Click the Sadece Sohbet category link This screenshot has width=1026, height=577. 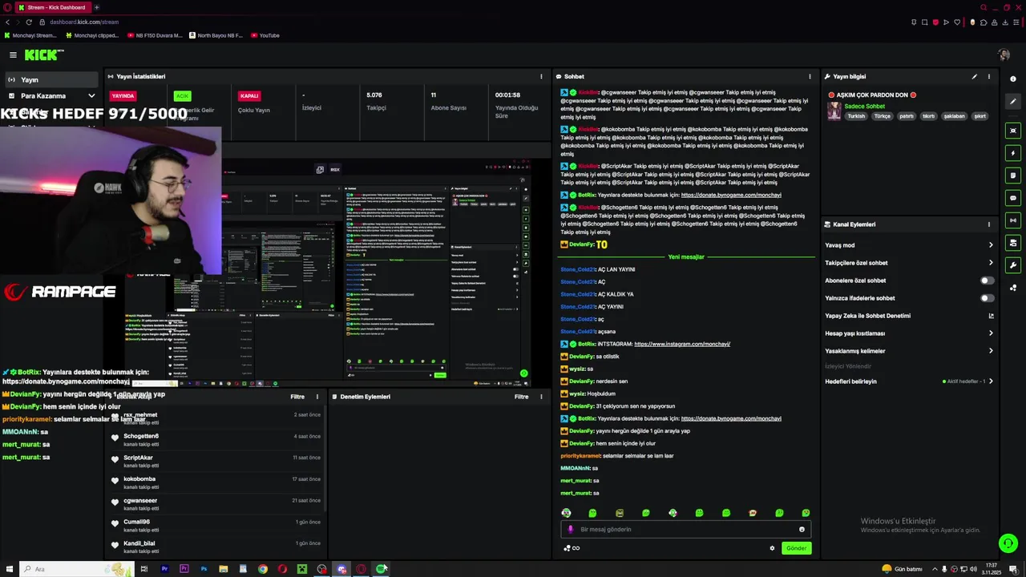(x=864, y=106)
